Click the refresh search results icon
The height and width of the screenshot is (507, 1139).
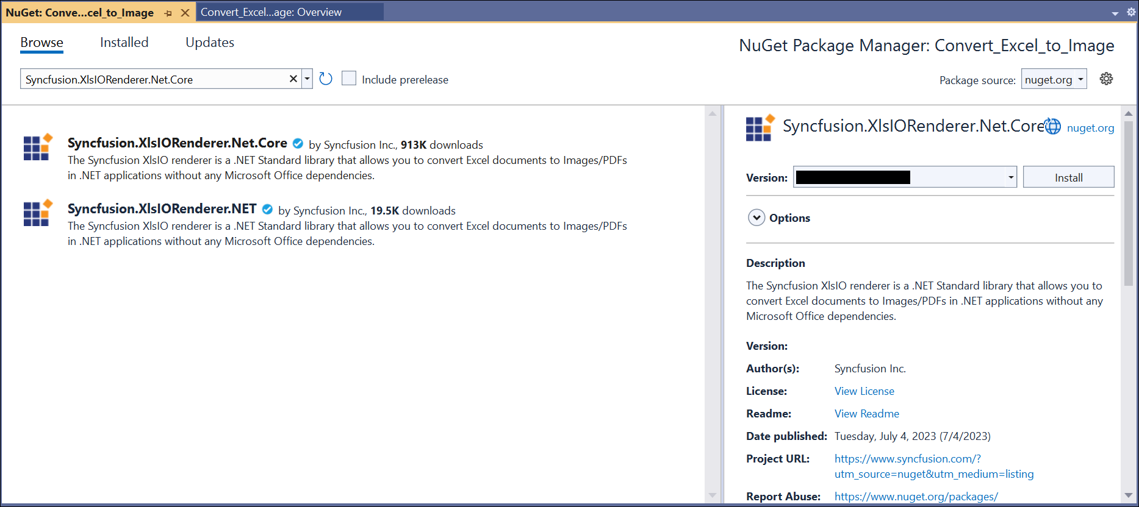point(326,79)
